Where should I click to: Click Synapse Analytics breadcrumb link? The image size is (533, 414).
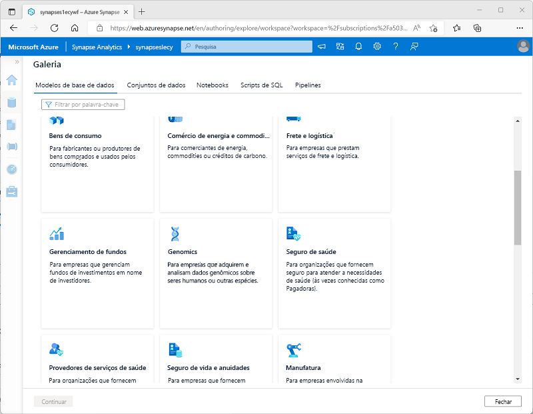click(97, 47)
